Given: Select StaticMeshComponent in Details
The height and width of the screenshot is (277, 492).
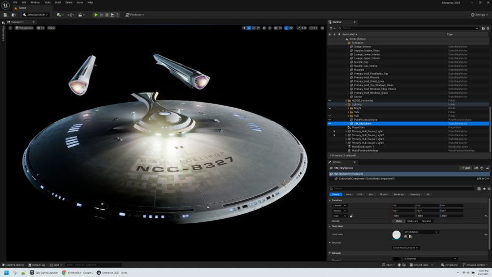Looking at the screenshot, I should [x=367, y=179].
